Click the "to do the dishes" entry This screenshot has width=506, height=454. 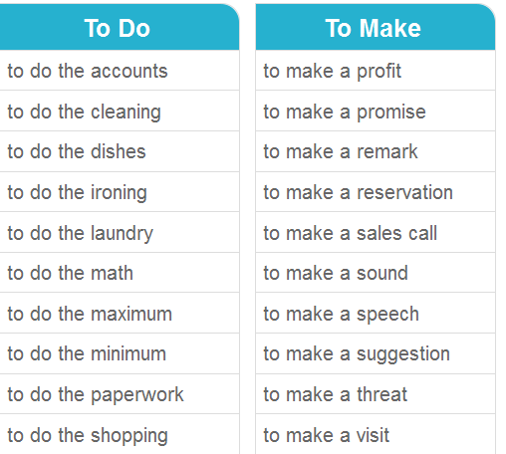click(120, 151)
